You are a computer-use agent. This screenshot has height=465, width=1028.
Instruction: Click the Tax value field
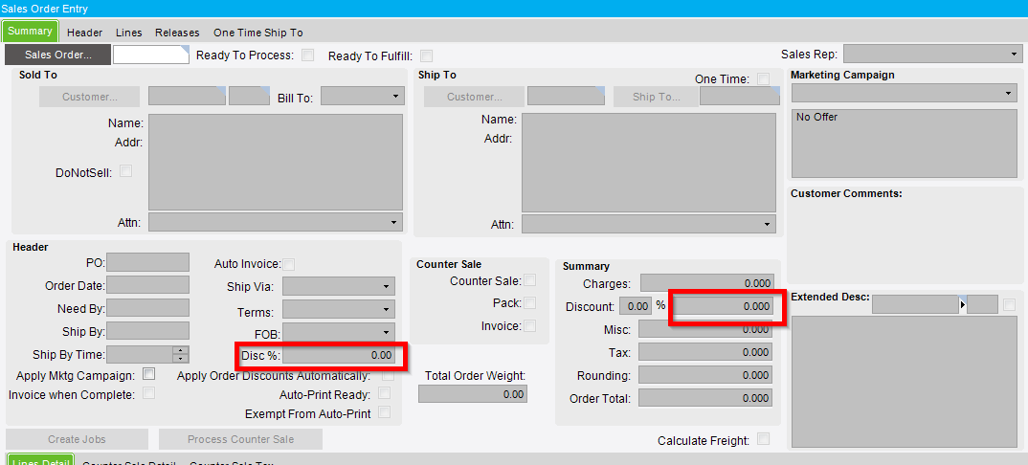pos(705,352)
